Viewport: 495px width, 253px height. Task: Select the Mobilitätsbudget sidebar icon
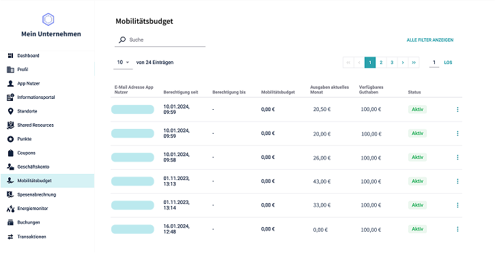coord(10,181)
